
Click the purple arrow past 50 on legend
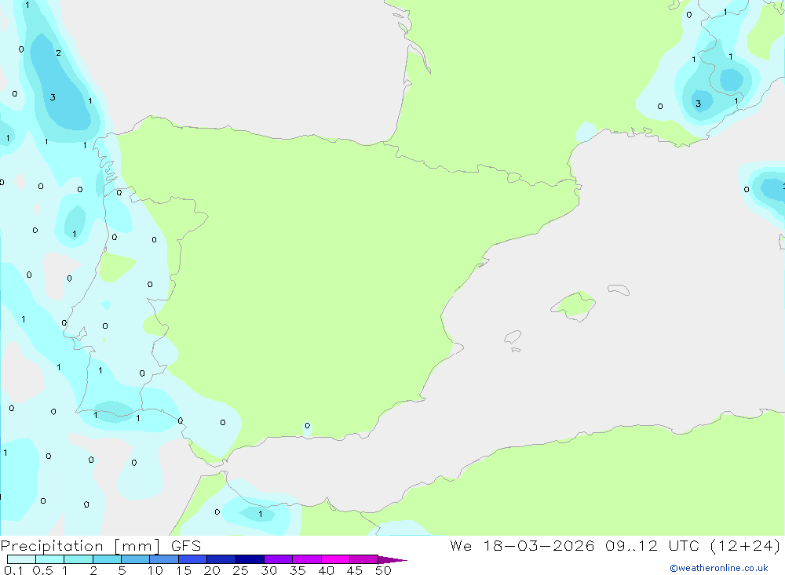click(392, 560)
